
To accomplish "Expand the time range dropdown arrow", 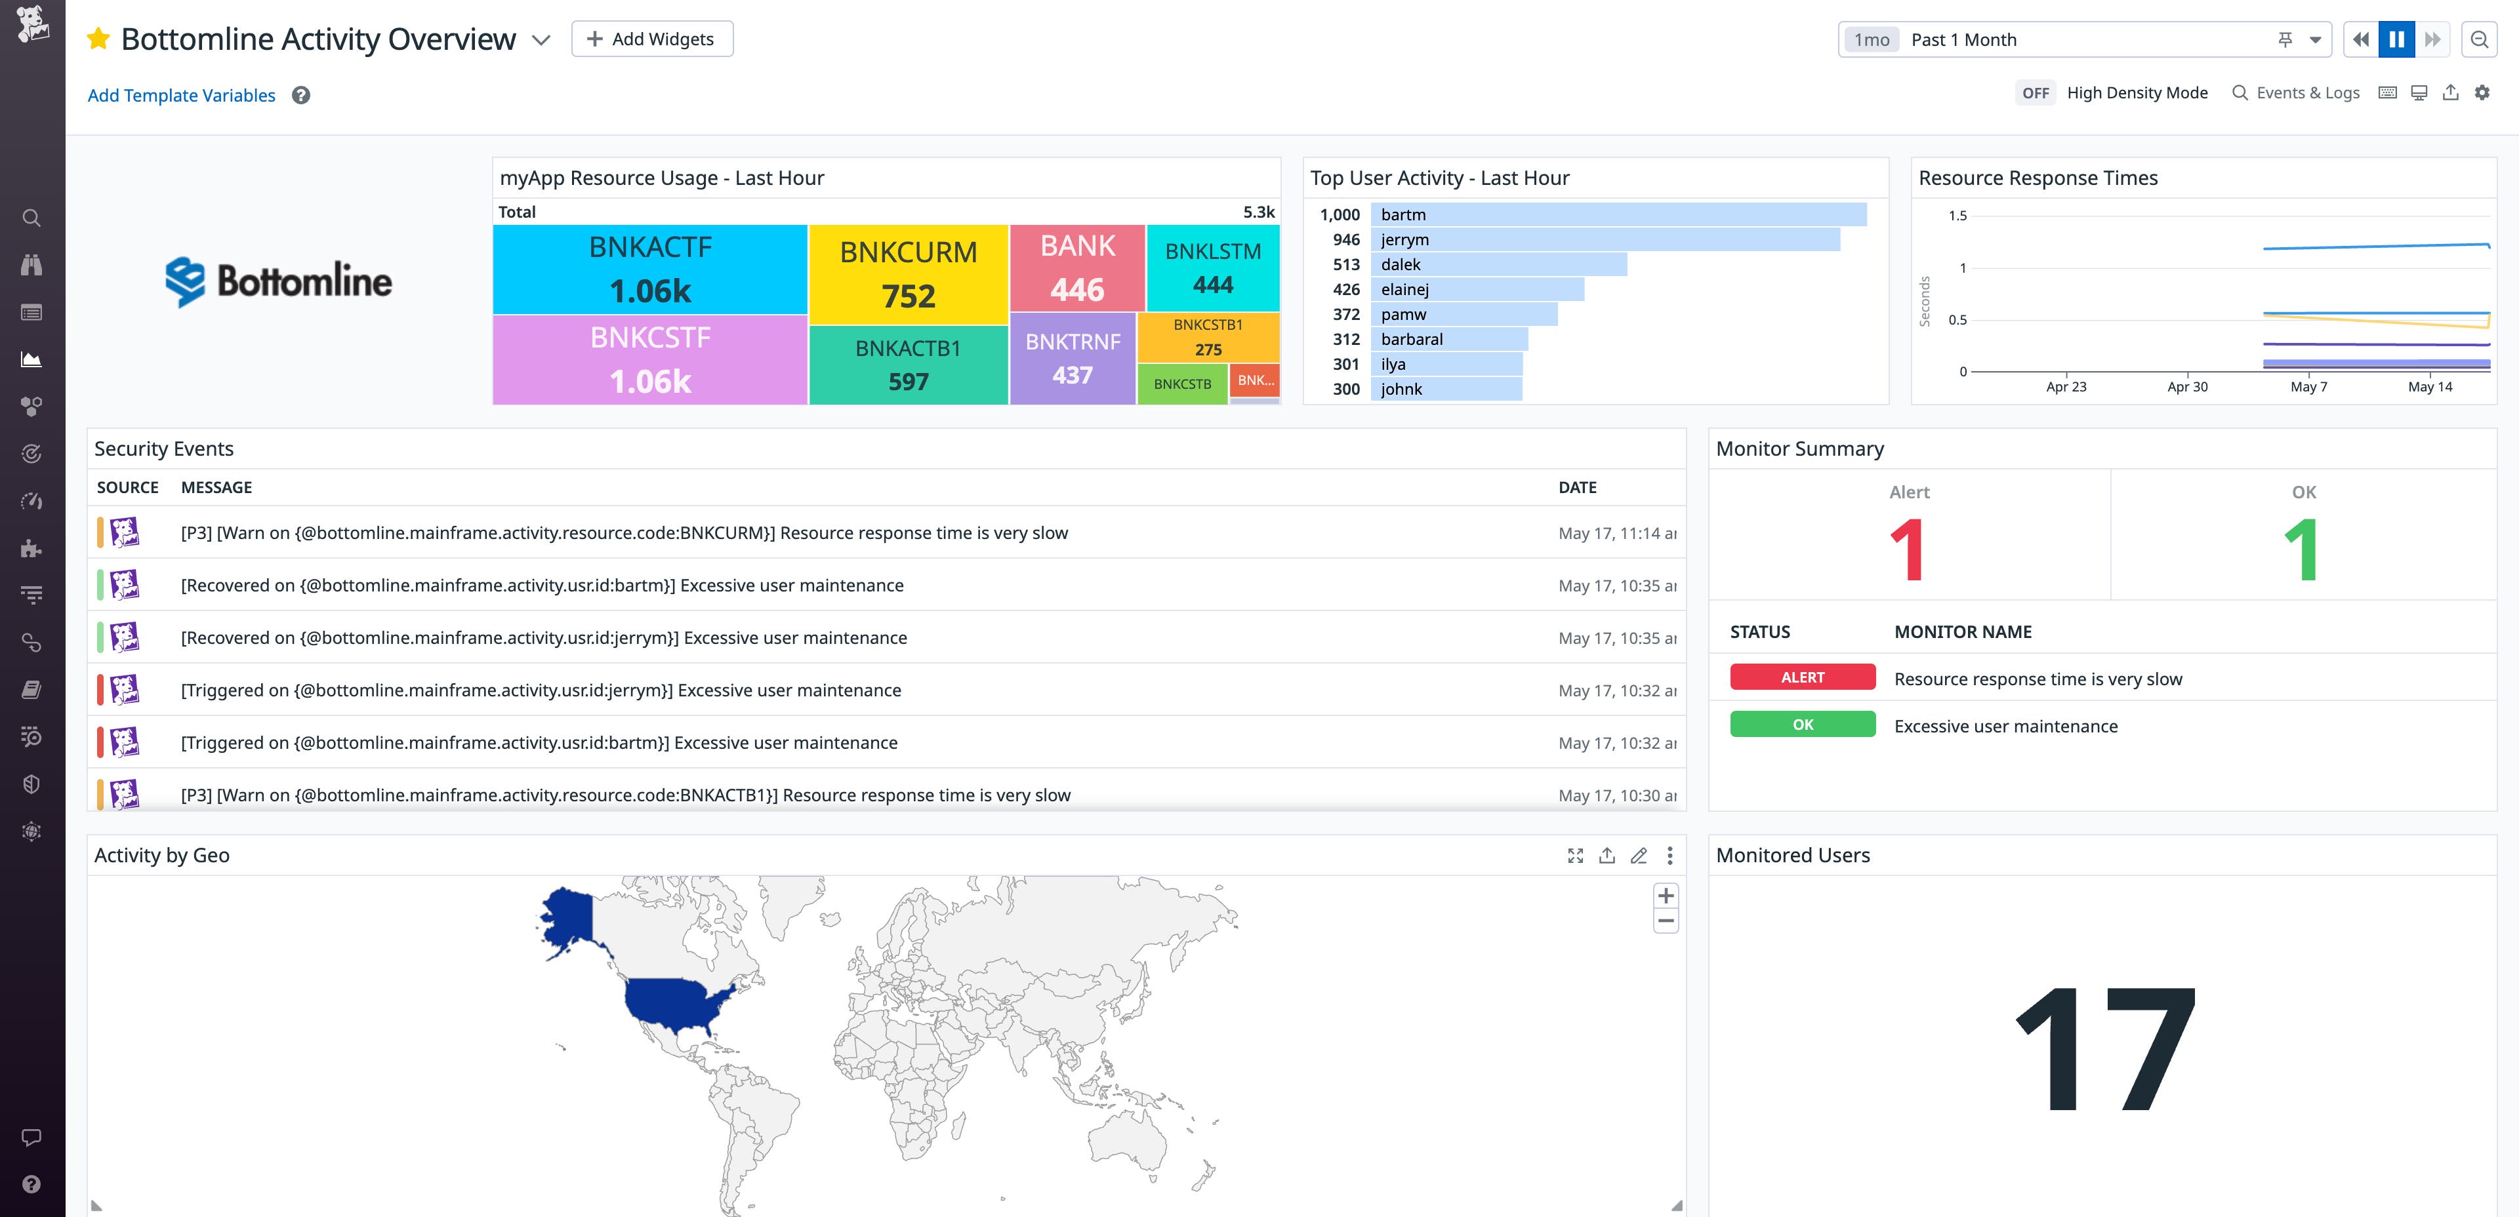I will (2314, 39).
